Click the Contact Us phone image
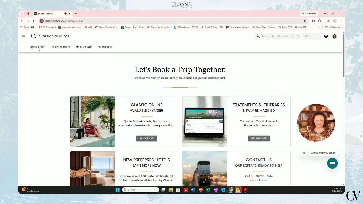Viewport: 363px width, 204px height. pos(205,168)
